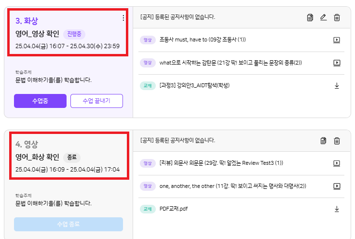The height and width of the screenshot is (239, 355).
Task: Click the disabled 수업 종료 button
Action: click(x=68, y=224)
